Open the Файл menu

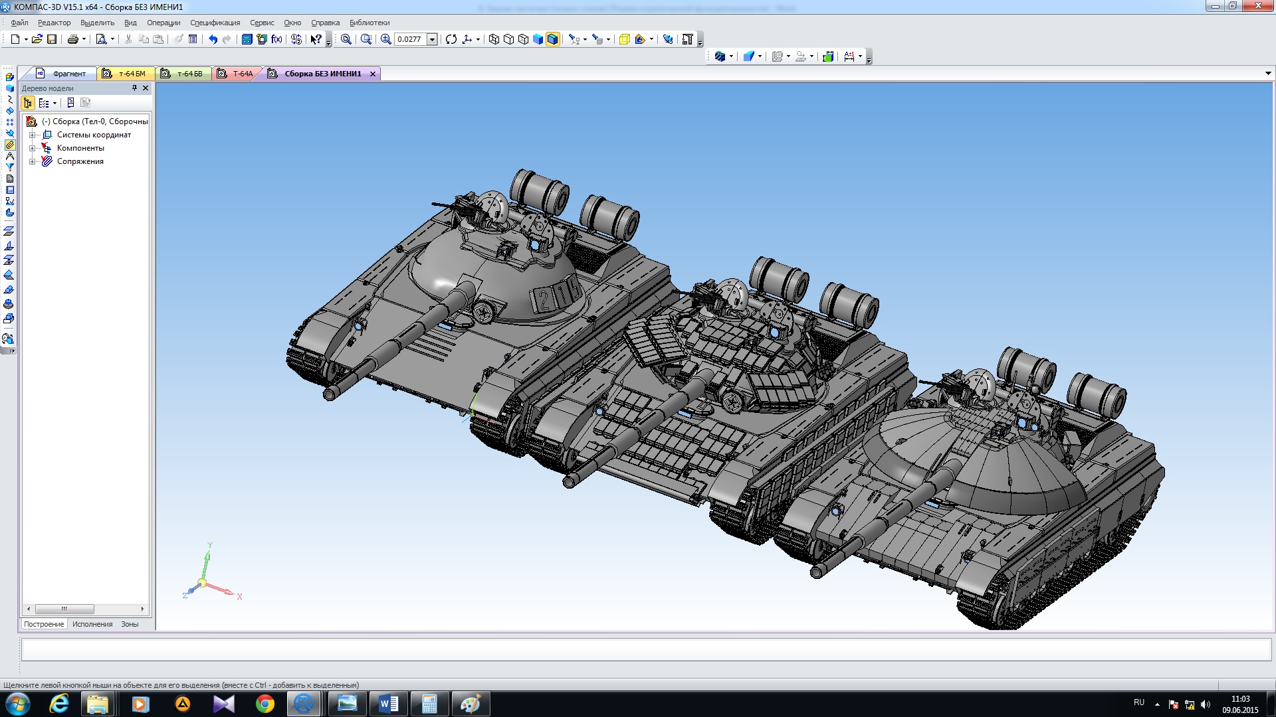(x=19, y=23)
